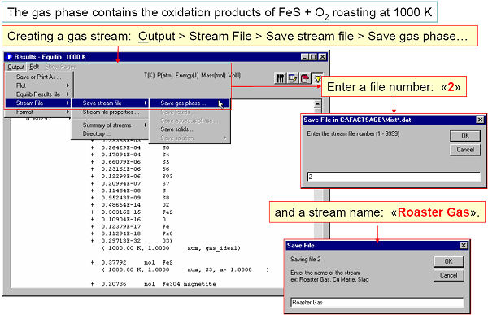Expand the Plot submenu
The width and height of the screenshot is (488, 315).
pos(42,85)
